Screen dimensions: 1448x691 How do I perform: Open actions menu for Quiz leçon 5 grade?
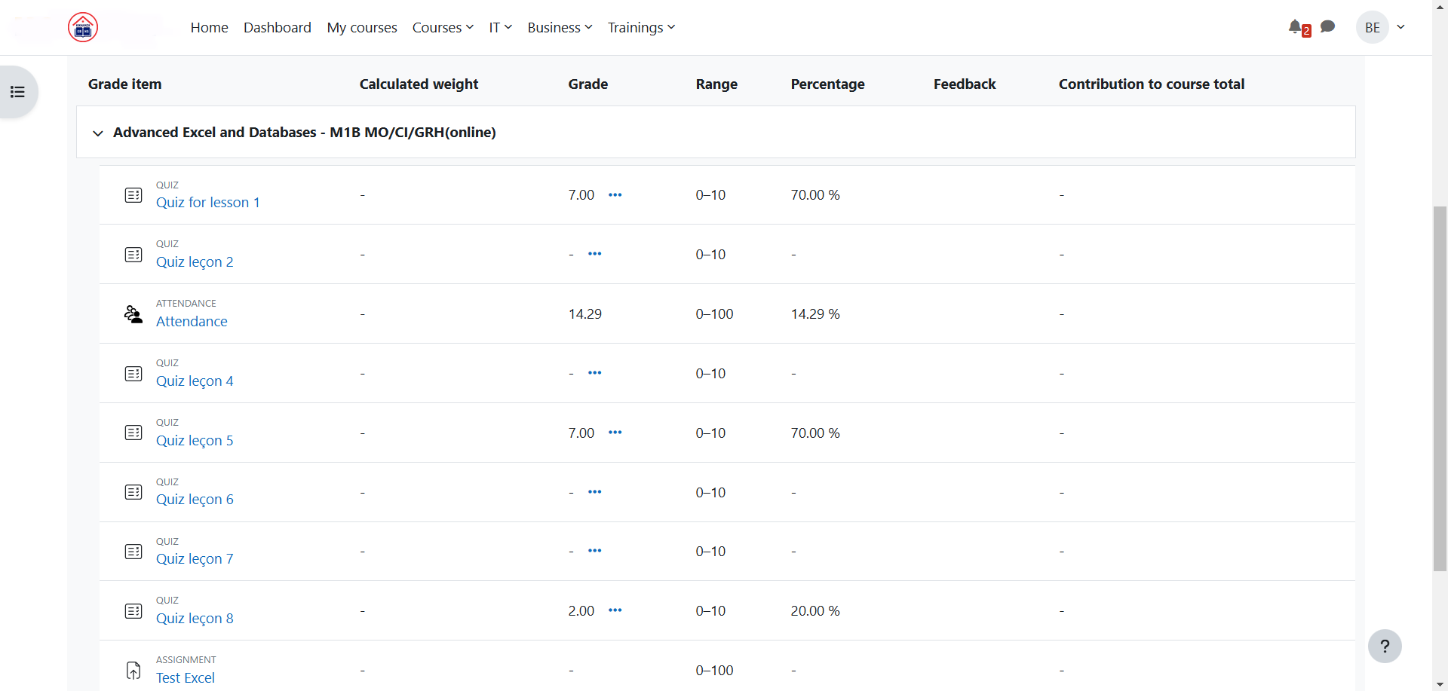[615, 433]
